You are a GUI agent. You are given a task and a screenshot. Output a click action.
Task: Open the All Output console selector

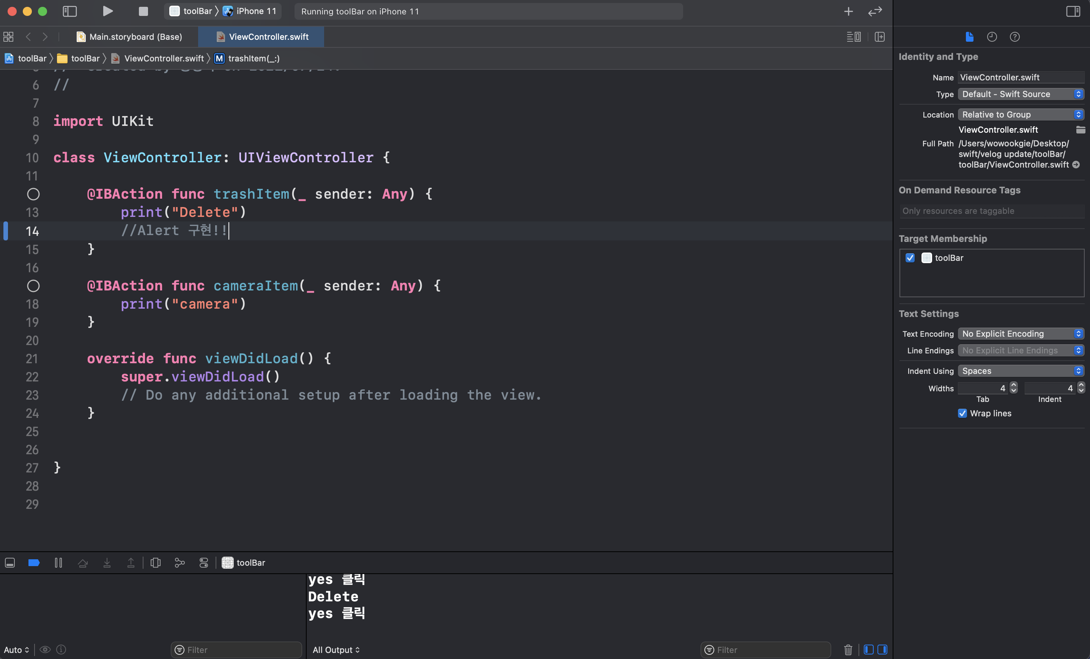336,650
